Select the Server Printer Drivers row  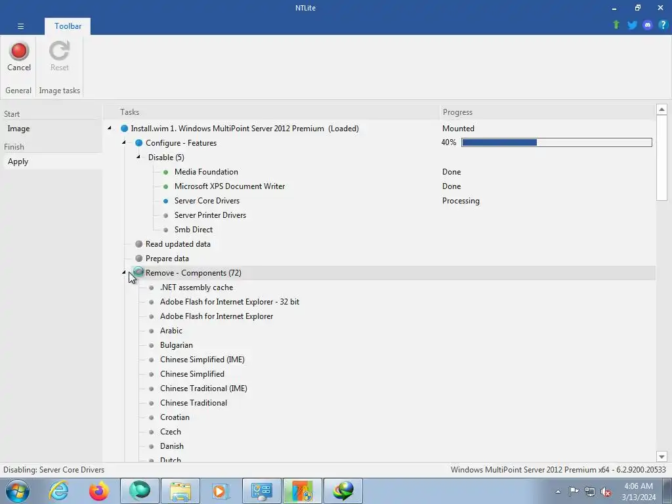coord(210,215)
